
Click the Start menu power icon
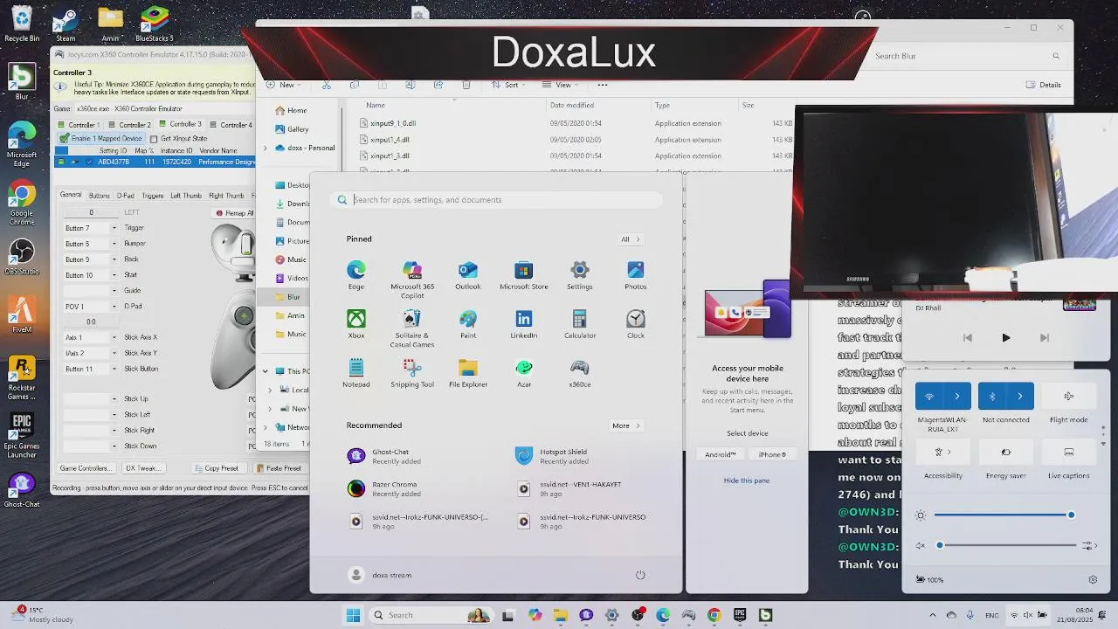pos(640,575)
